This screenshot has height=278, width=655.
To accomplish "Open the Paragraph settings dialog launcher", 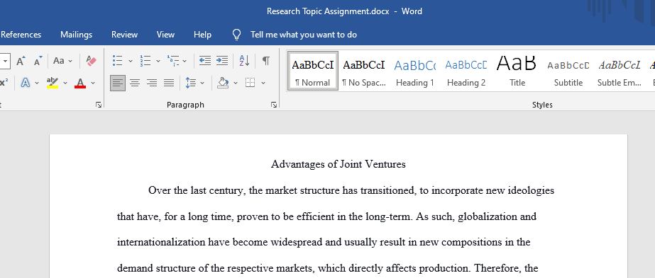I will click(274, 105).
